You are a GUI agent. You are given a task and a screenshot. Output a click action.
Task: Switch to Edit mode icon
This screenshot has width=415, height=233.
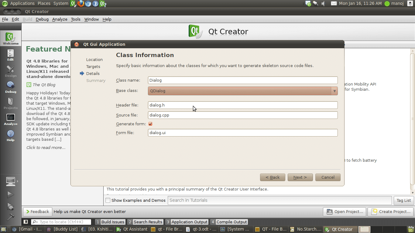(11, 55)
